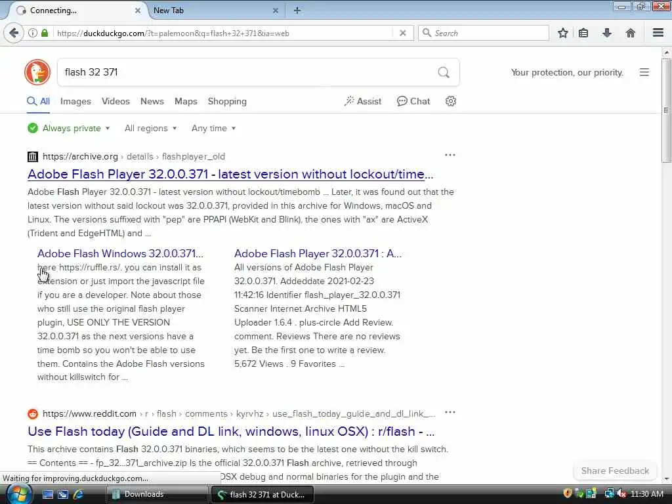Select the New Tab browser tab
Screen dimensions: 672x504
(215, 10)
